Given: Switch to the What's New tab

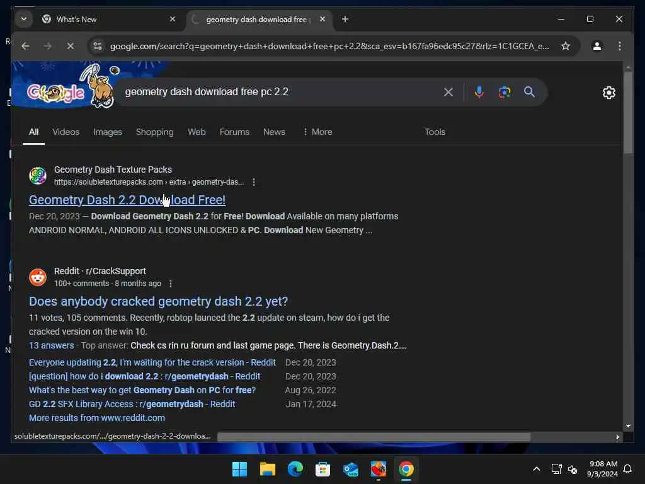Looking at the screenshot, I should 108,20.
